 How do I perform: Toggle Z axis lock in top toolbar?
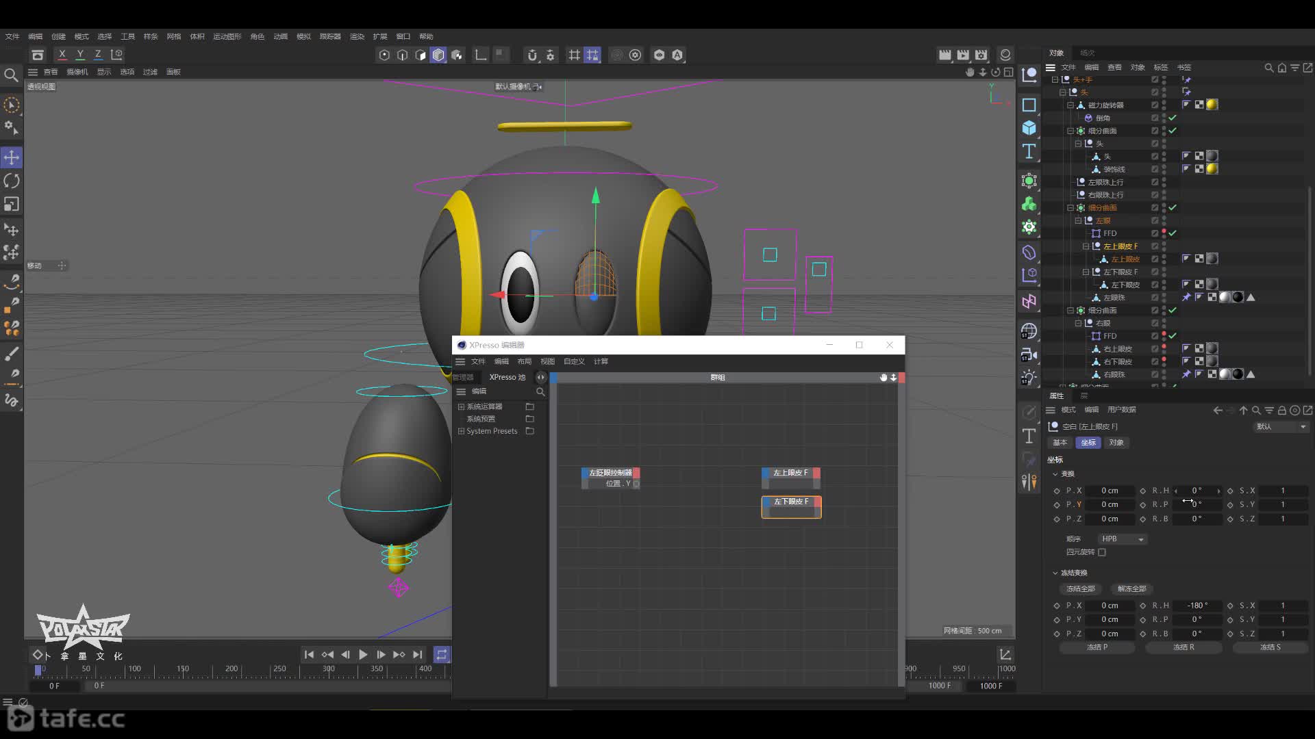point(98,55)
